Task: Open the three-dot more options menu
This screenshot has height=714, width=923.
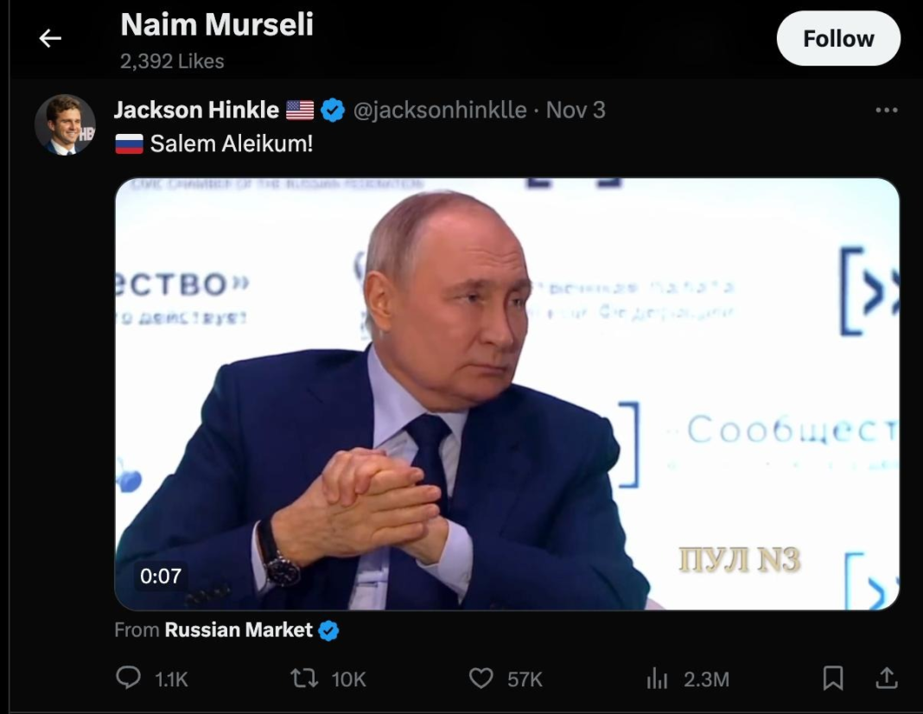Action: point(886,111)
